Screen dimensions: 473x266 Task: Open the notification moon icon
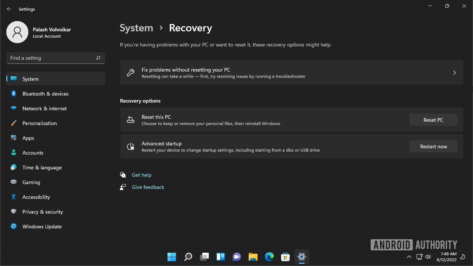pos(463,257)
